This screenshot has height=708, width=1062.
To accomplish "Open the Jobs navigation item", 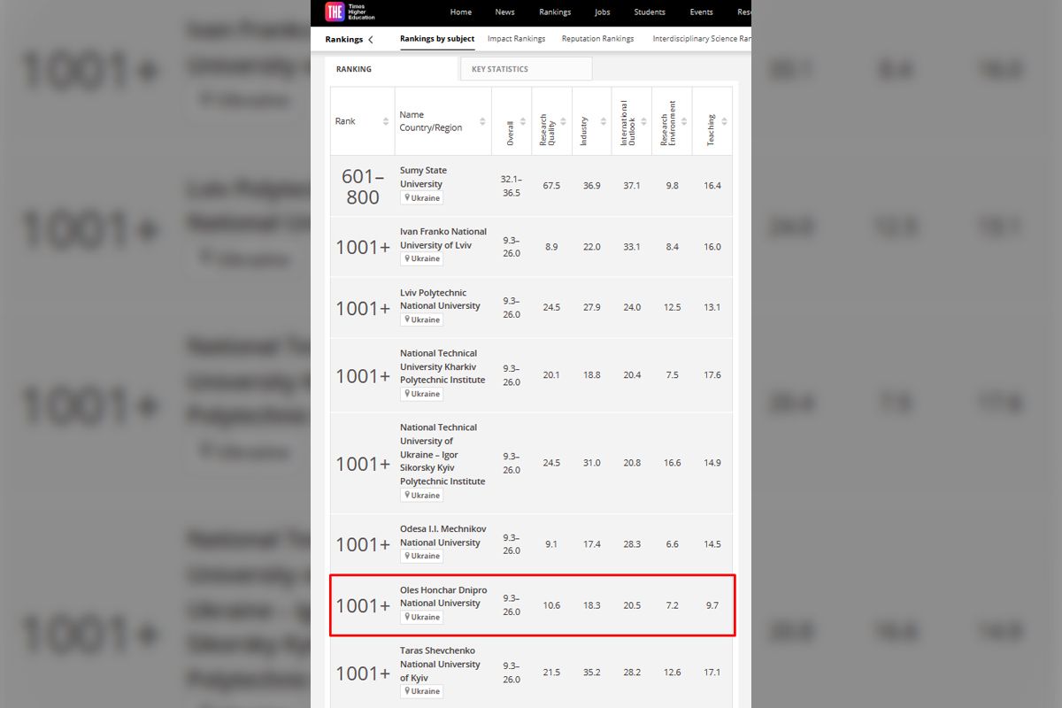I will (x=602, y=12).
